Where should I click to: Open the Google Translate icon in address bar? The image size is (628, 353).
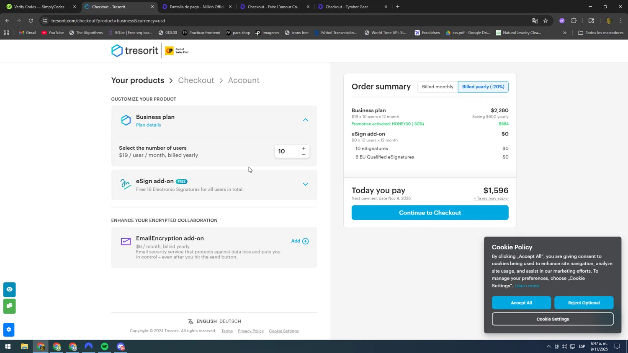(x=535, y=20)
